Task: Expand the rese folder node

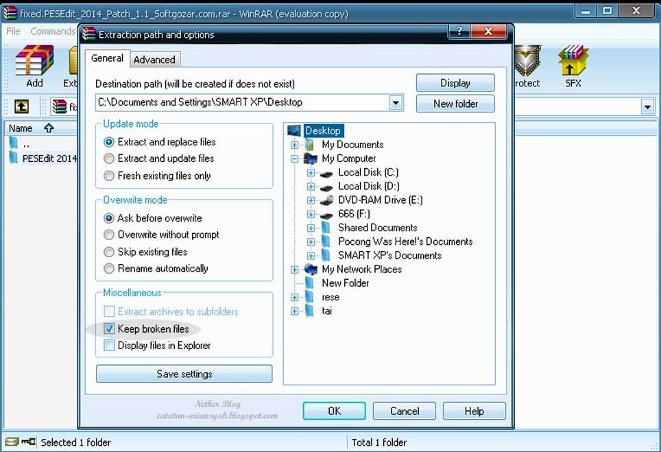Action: click(x=294, y=297)
